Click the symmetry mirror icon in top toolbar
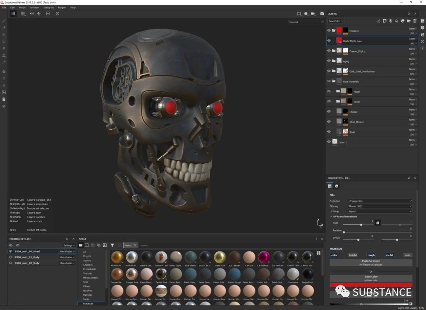This screenshot has height=310, width=426. 32,14
